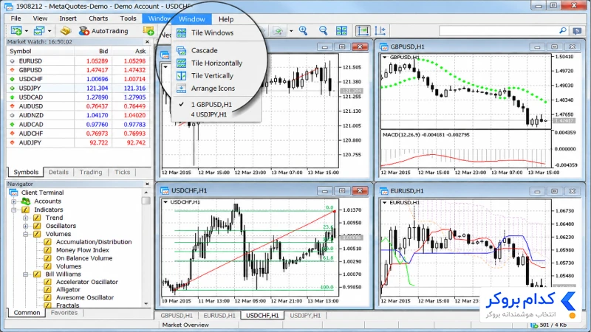
Task: Switch to the EURUSD,H1 chart tab
Action: (x=219, y=316)
